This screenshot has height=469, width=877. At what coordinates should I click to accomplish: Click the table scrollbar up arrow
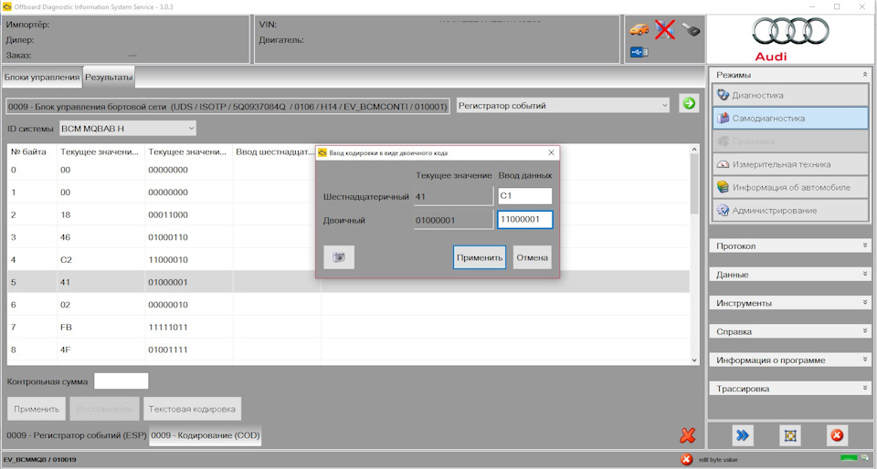[694, 149]
